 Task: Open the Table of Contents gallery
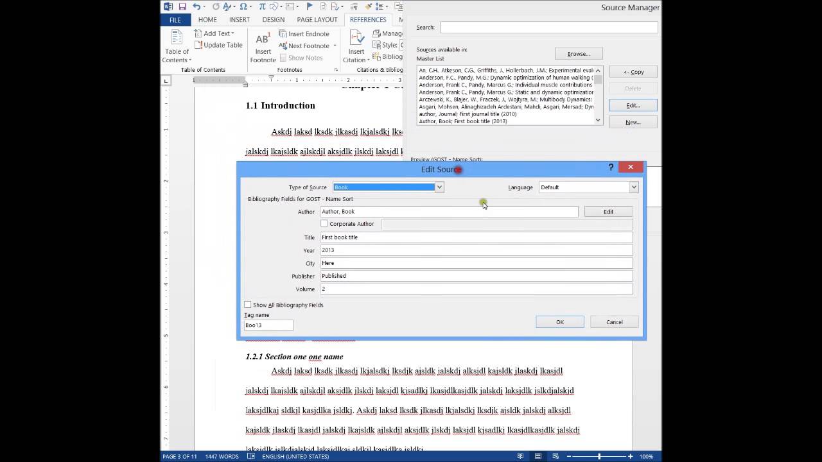pos(177,45)
